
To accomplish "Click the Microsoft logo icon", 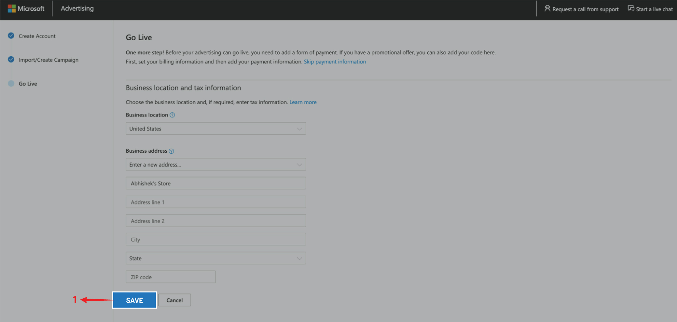I will tap(12, 8).
